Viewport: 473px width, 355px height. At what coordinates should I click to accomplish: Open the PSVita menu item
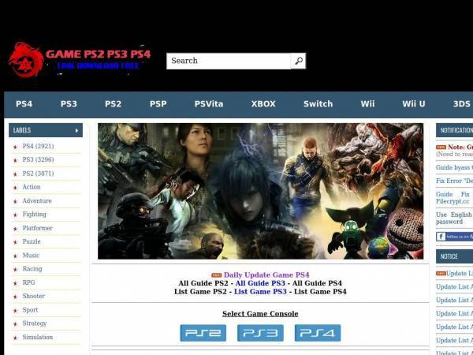209,104
